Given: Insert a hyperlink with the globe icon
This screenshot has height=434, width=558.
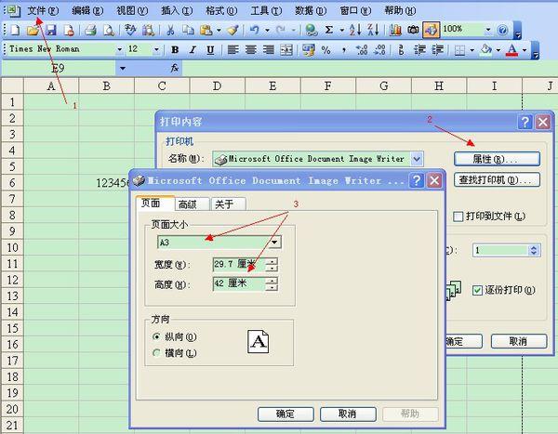Looking at the screenshot, I should click(x=312, y=31).
